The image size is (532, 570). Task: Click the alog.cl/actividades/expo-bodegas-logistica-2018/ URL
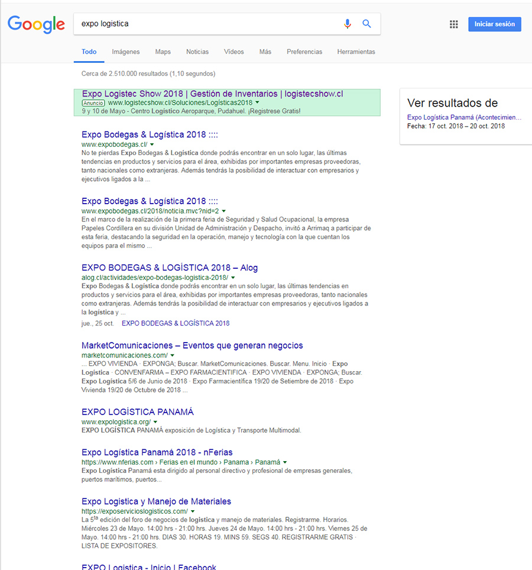pos(155,278)
